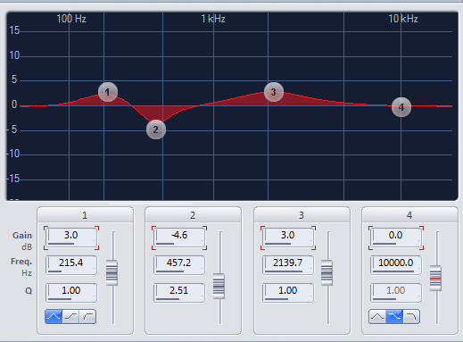Viewport: 463px width, 342px height.
Task: Click band 4 greyed Q field
Action: [x=396, y=292]
